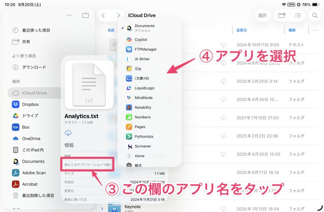Viewport: 324px width, 212px height.
Task: Open ダウンロード in sidebar
Action: [x=29, y=67]
